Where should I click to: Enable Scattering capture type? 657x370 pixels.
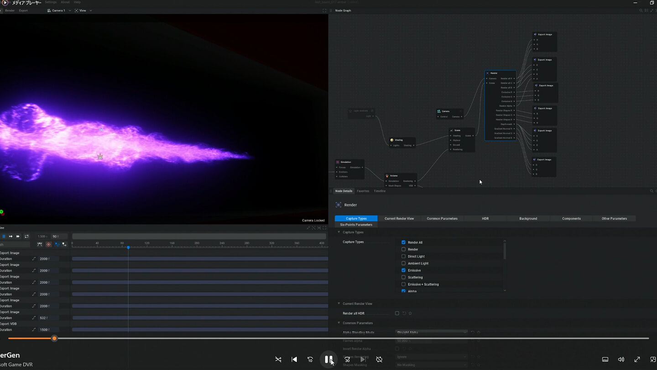pyautogui.click(x=403, y=277)
